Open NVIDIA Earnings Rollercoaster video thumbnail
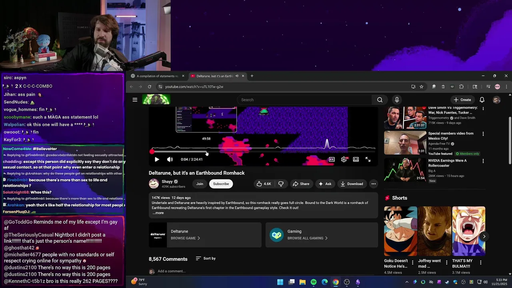The height and width of the screenshot is (288, 512). point(405,170)
